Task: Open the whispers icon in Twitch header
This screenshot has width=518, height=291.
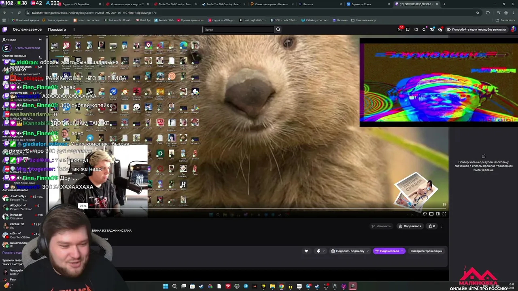Action: [408, 30]
